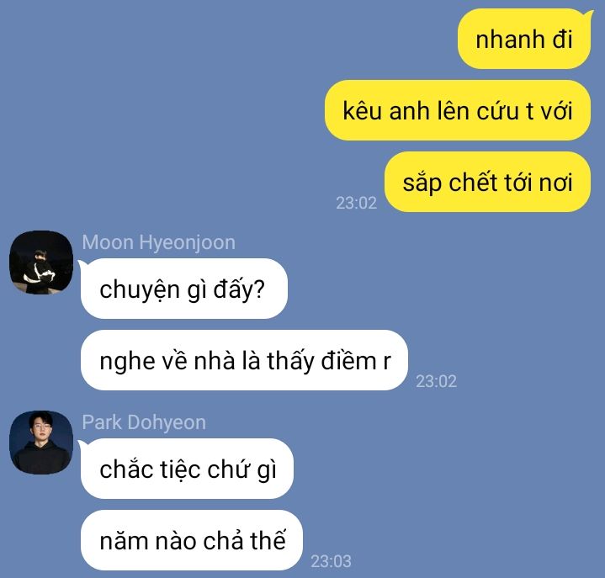Click the 23:03 timestamp
The width and height of the screenshot is (605, 578).
(331, 561)
